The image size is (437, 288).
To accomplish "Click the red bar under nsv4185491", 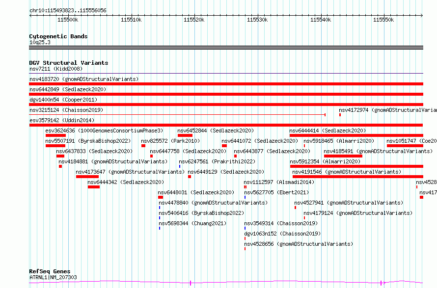I will coord(343,156).
